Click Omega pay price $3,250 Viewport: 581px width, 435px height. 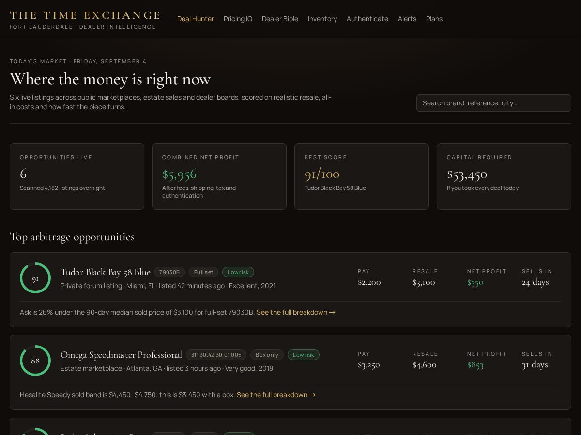[369, 365]
